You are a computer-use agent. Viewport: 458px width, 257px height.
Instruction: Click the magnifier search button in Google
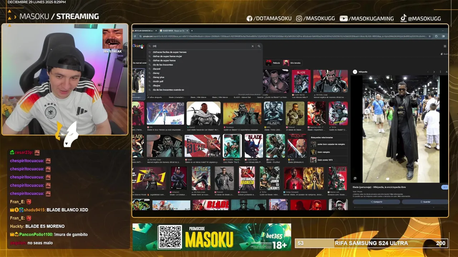click(x=259, y=46)
